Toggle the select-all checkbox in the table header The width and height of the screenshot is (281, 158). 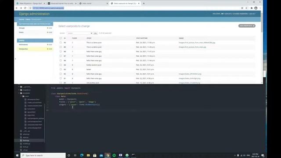pos(61,38)
